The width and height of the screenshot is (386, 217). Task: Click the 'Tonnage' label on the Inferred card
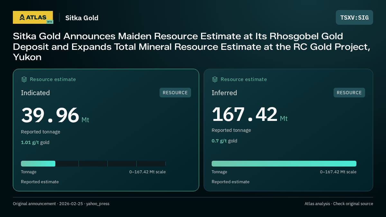pos(219,172)
